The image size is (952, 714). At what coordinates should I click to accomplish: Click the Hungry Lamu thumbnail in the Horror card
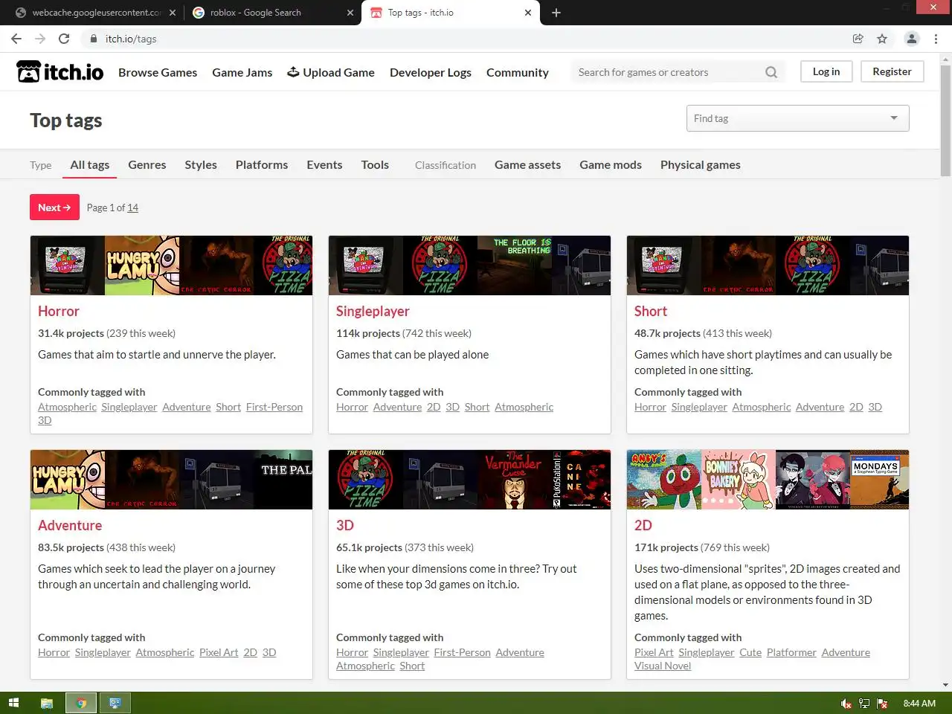142,266
